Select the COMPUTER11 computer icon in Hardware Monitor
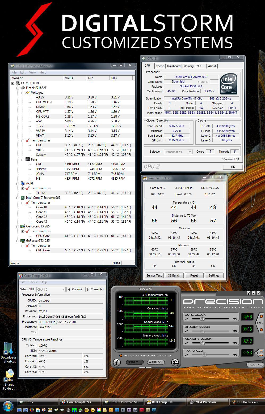This screenshot has width=265, height=414. coord(18,83)
